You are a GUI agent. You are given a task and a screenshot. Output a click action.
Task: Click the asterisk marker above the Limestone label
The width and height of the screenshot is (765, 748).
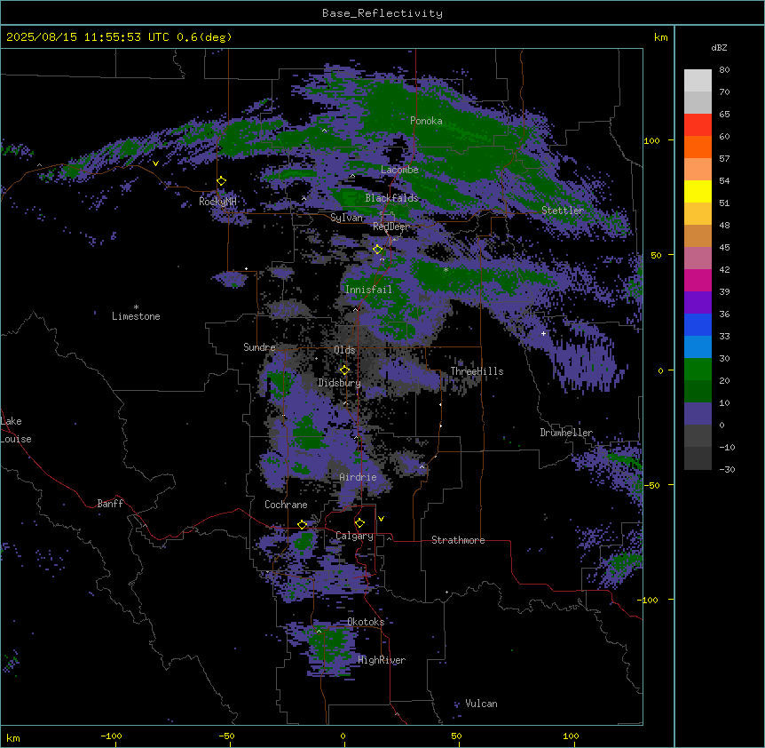(136, 307)
